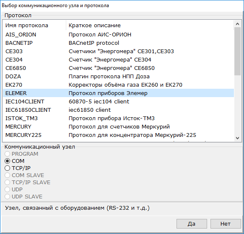Image resolution: width=244 pixels, height=234 pixels.
Task: Select the IEC61850CLIENT protocol row
Action: (x=118, y=110)
